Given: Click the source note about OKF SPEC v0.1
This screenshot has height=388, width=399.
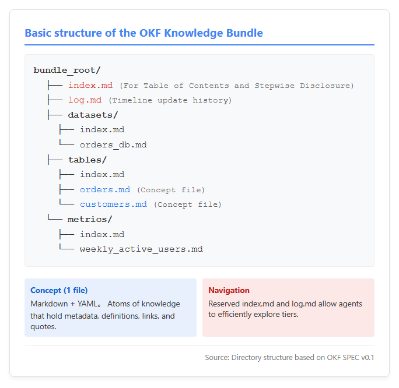Looking at the screenshot, I should pos(289,358).
